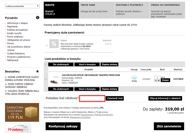
Task: Open the Calvin Klein sneaker thumbnail
Action: tap(55, 79)
